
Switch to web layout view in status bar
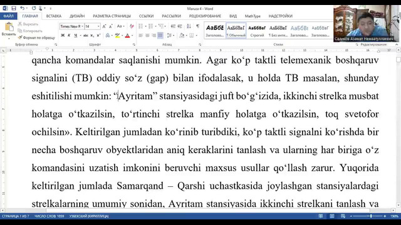click(343, 216)
